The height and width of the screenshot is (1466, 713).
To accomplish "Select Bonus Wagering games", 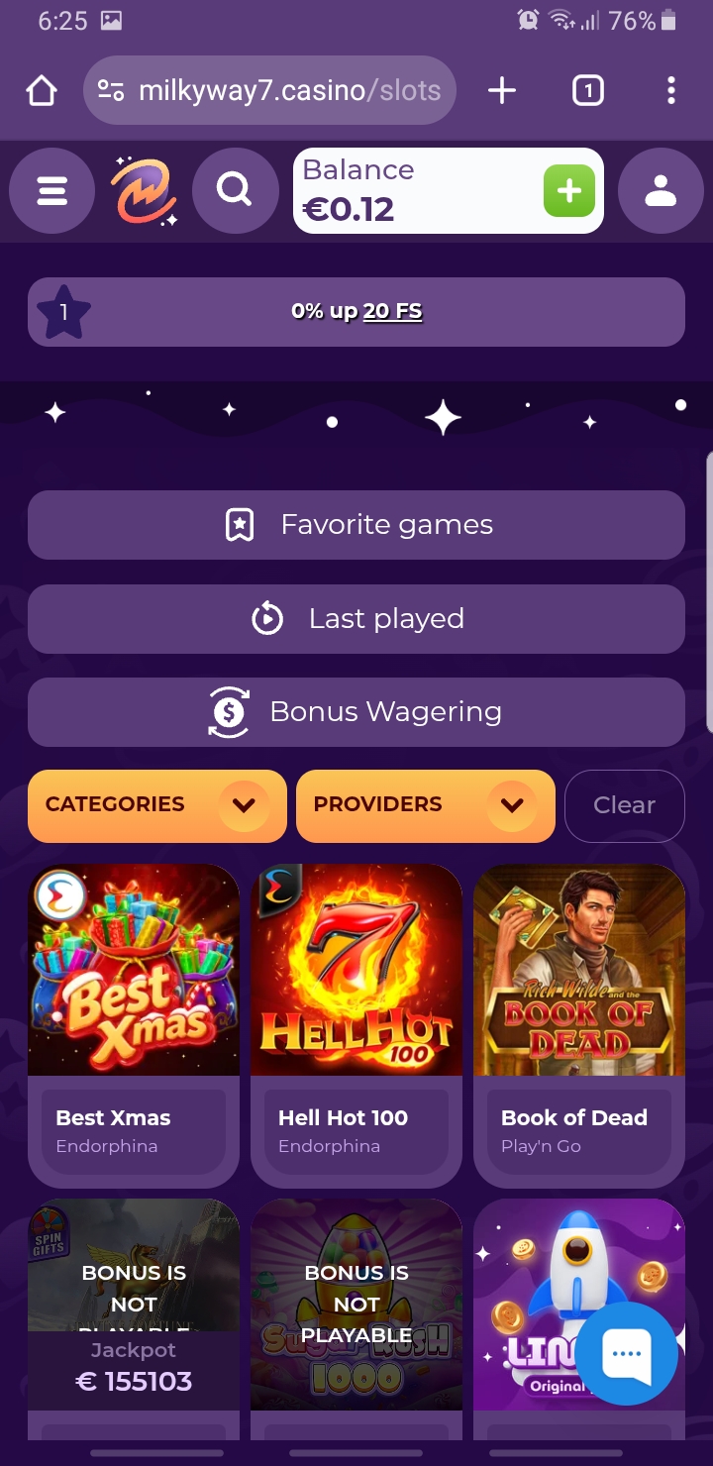I will click(356, 712).
